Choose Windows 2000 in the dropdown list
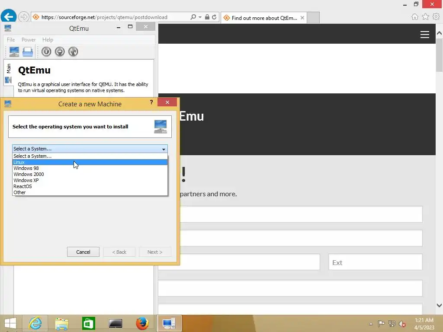Image resolution: width=443 pixels, height=332 pixels. click(x=90, y=174)
